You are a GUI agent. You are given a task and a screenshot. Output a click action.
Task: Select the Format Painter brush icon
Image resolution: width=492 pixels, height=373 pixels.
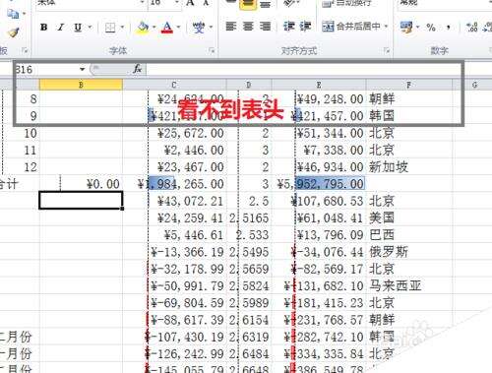(x=13, y=32)
